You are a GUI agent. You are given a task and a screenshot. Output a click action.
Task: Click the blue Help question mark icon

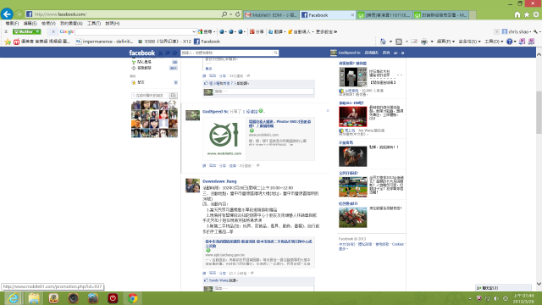click(x=509, y=42)
